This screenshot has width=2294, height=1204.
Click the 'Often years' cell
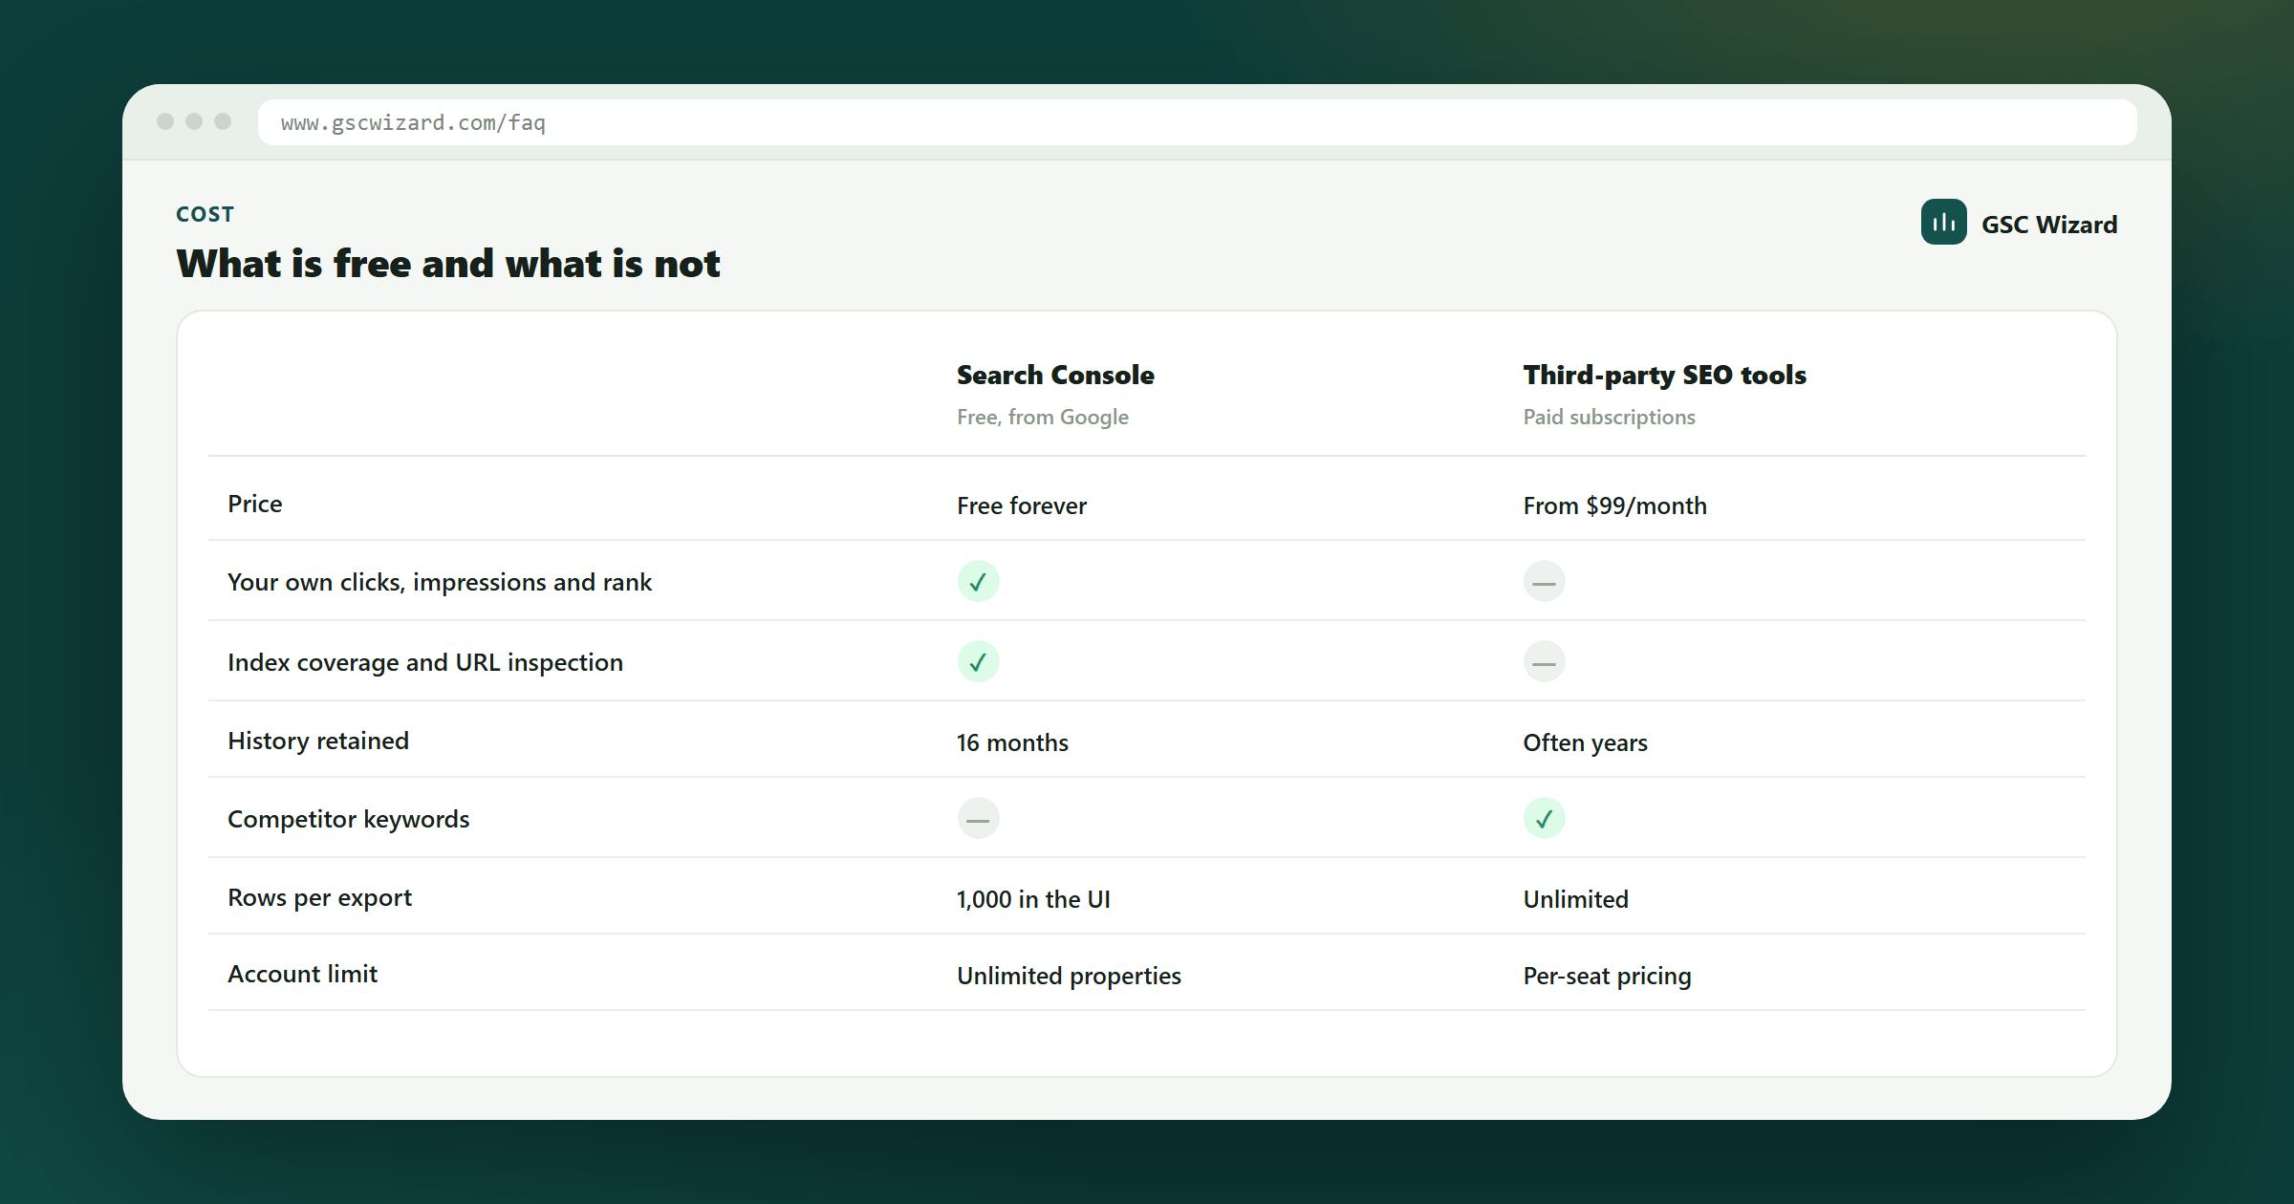tap(1585, 742)
